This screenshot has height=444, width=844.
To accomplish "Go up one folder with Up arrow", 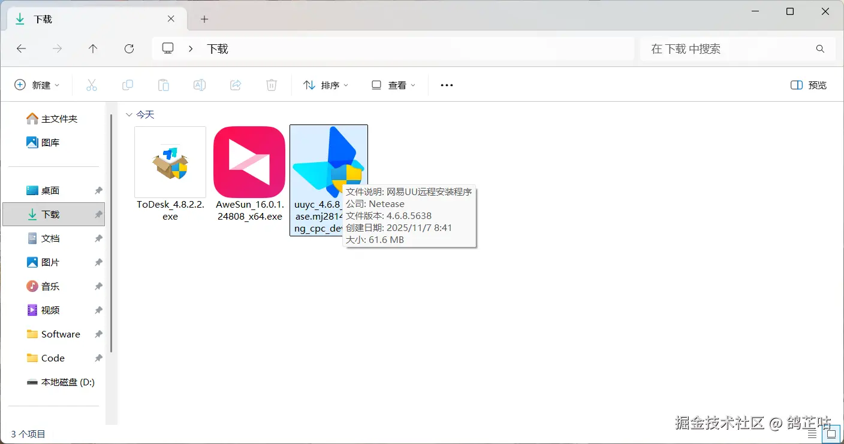I will 93,48.
